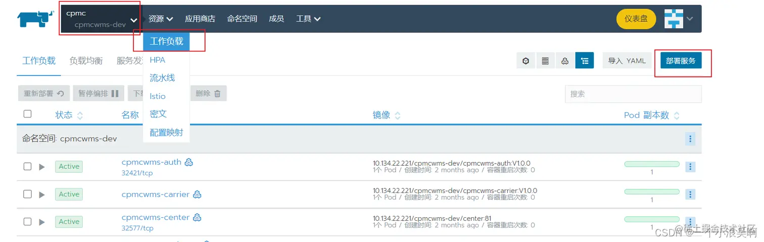Screen dimensions: 764x242
Task: Tick the select-all checkbox in the header
Action: [28, 114]
